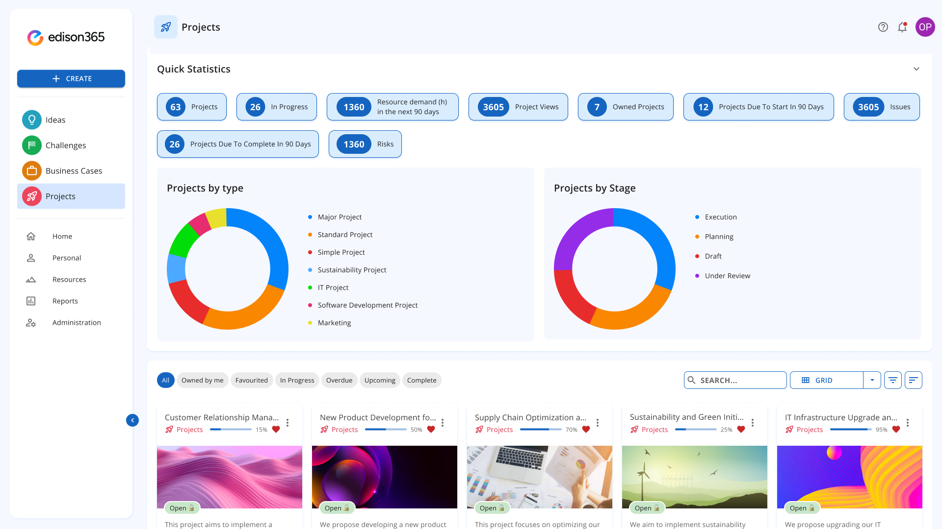Open filter options with funnel icon
The image size is (942, 529).
coord(893,380)
